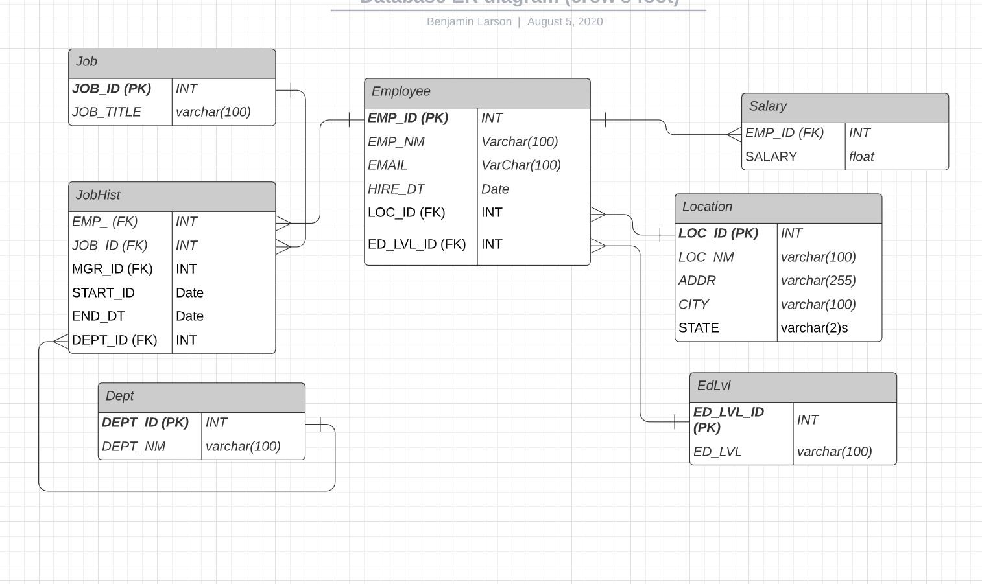
Task: Select the Salary table header
Action: pos(844,106)
